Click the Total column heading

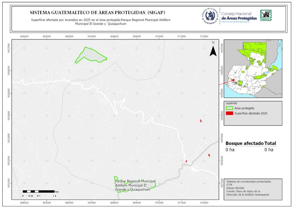[x=270, y=143]
